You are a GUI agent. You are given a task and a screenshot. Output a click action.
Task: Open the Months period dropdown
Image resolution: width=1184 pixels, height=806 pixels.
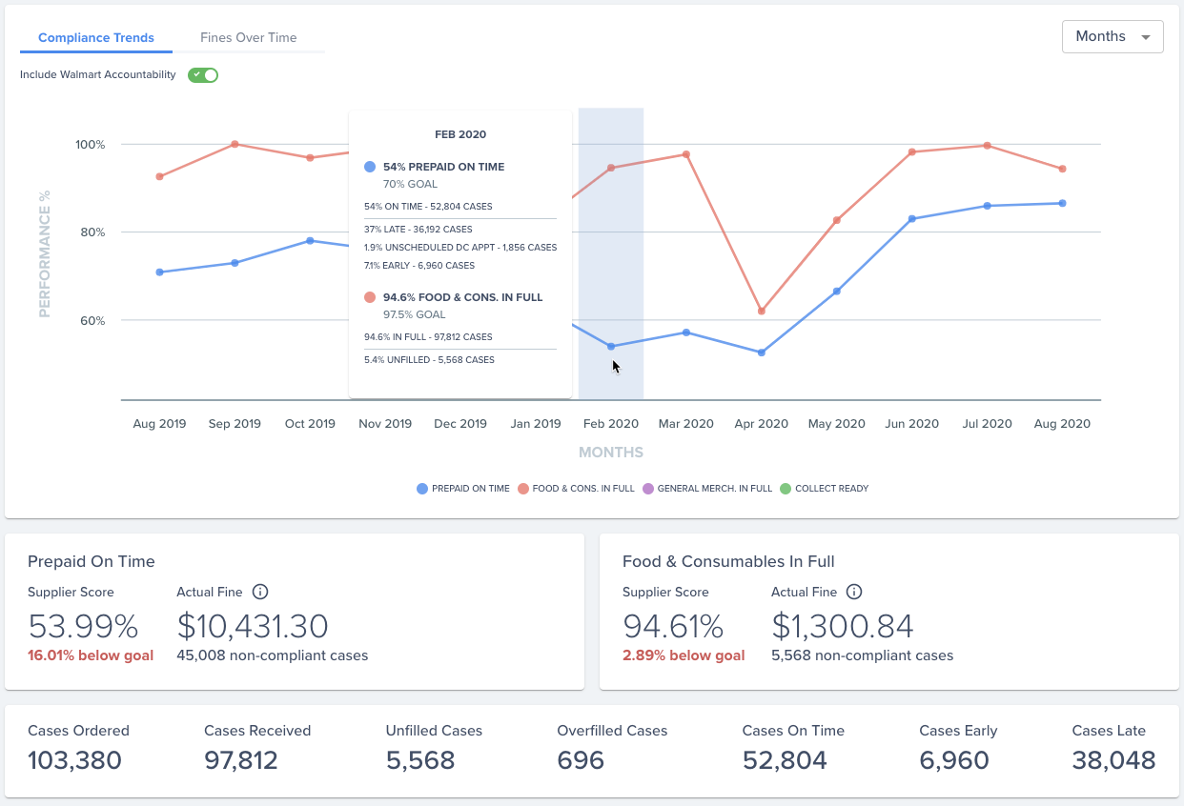pyautogui.click(x=1113, y=36)
